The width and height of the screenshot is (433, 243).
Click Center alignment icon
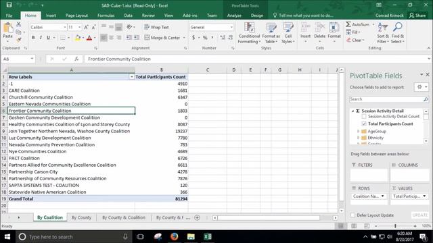(x=111, y=38)
